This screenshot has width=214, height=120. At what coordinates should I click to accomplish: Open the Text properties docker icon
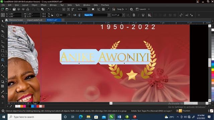click(191, 15)
